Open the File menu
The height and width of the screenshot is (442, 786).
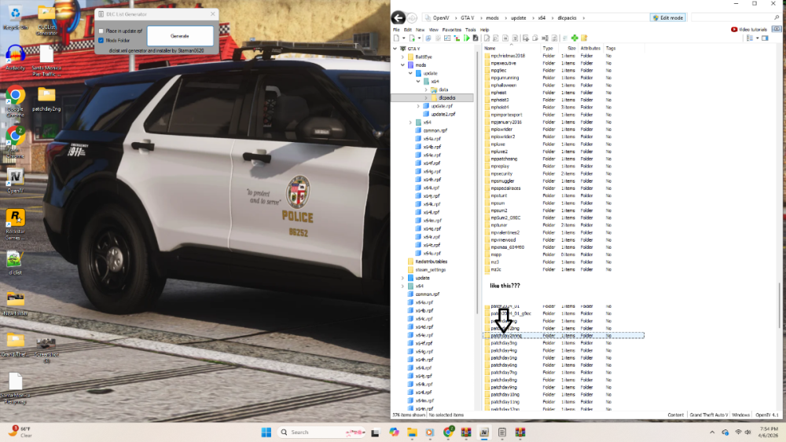click(x=396, y=30)
